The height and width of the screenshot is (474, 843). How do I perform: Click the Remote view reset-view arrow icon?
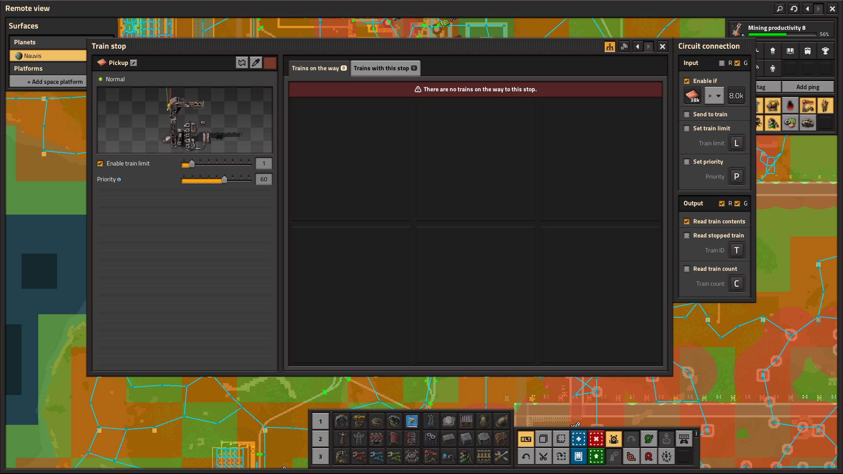794,8
